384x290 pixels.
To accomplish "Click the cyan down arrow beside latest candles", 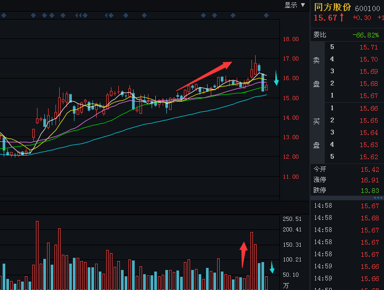I will click(276, 78).
